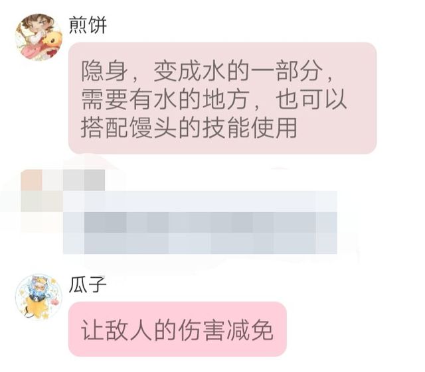Viewport: 425px width, 372px height.
Task: Open 瓜子's round profile avatar
Action: point(39,297)
